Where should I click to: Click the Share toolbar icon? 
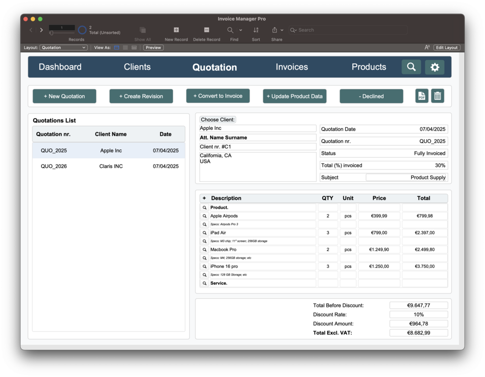pyautogui.click(x=275, y=30)
